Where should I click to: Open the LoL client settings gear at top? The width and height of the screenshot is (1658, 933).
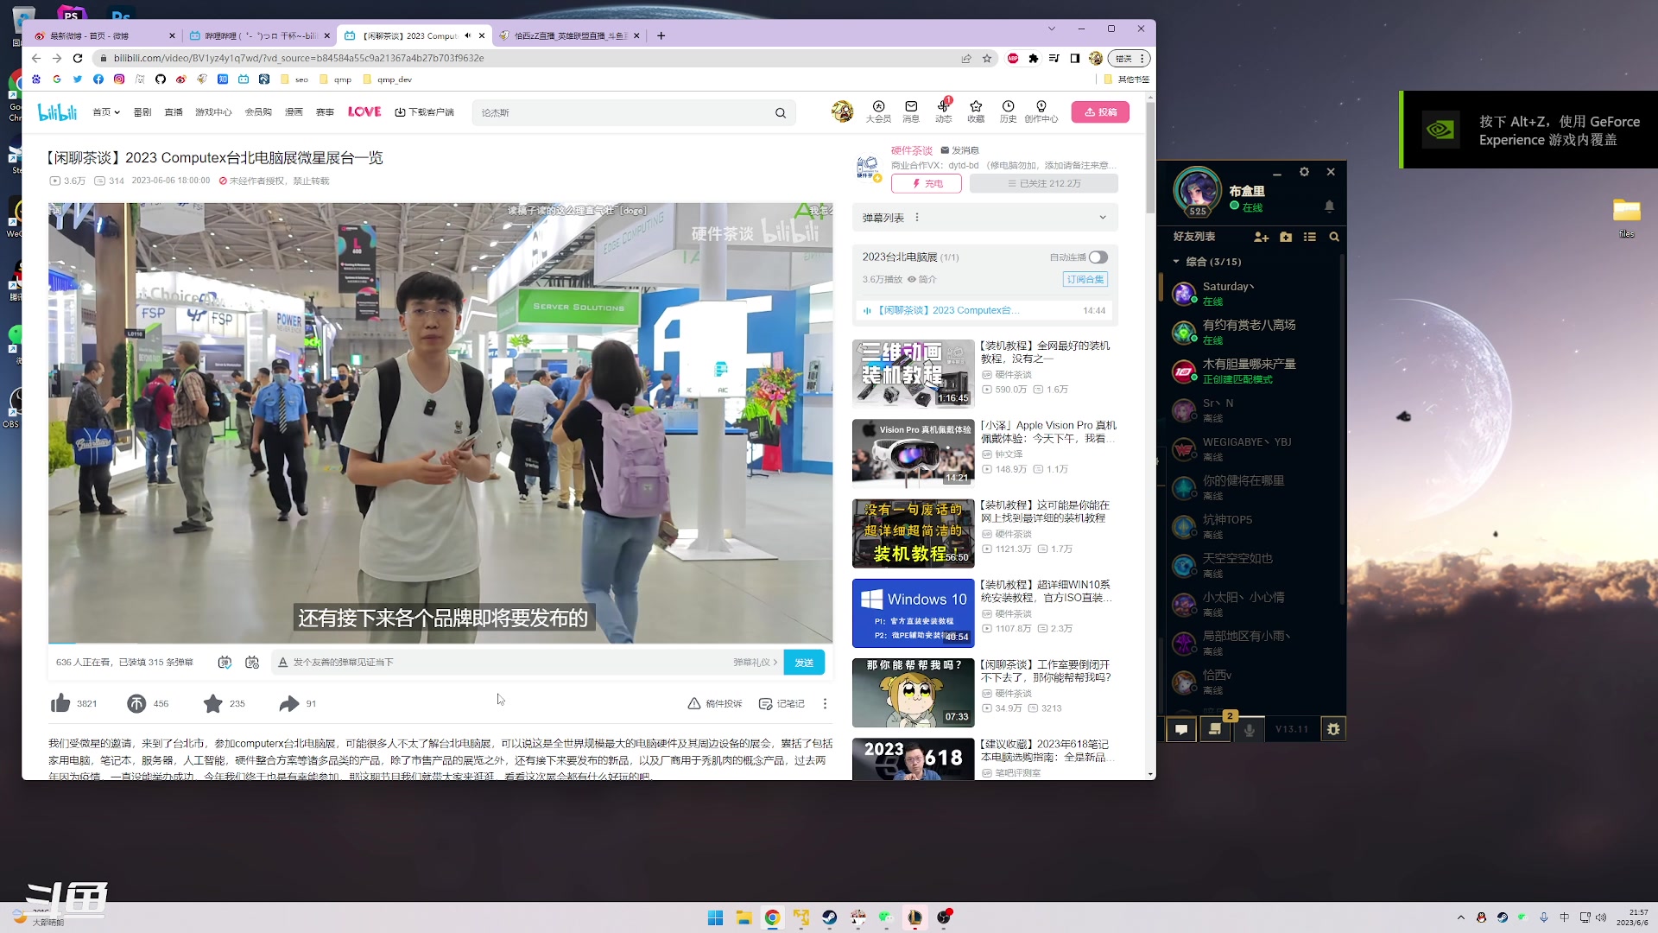(1304, 172)
